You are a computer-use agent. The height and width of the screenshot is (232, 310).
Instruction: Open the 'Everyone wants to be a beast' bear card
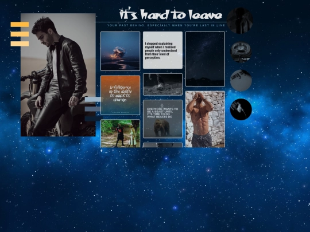click(x=162, y=119)
